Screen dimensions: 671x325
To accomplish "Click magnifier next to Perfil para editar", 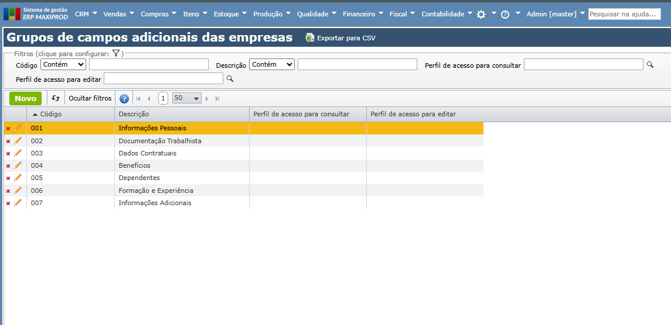I will click(230, 78).
